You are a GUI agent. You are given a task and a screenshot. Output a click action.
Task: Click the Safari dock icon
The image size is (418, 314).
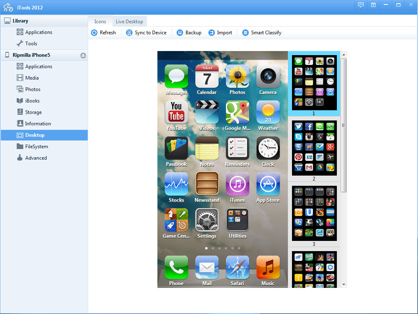[237, 267]
